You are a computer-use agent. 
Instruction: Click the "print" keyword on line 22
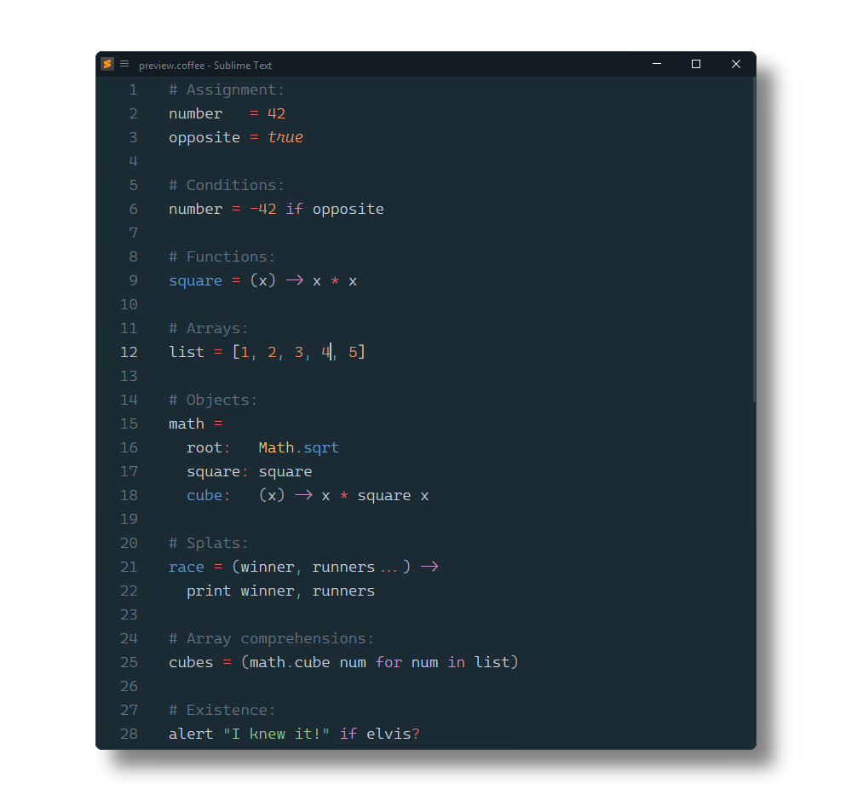pos(209,591)
